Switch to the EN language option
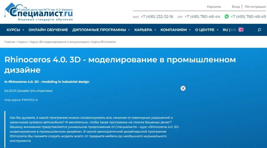The image size is (267, 148). pos(233,30)
